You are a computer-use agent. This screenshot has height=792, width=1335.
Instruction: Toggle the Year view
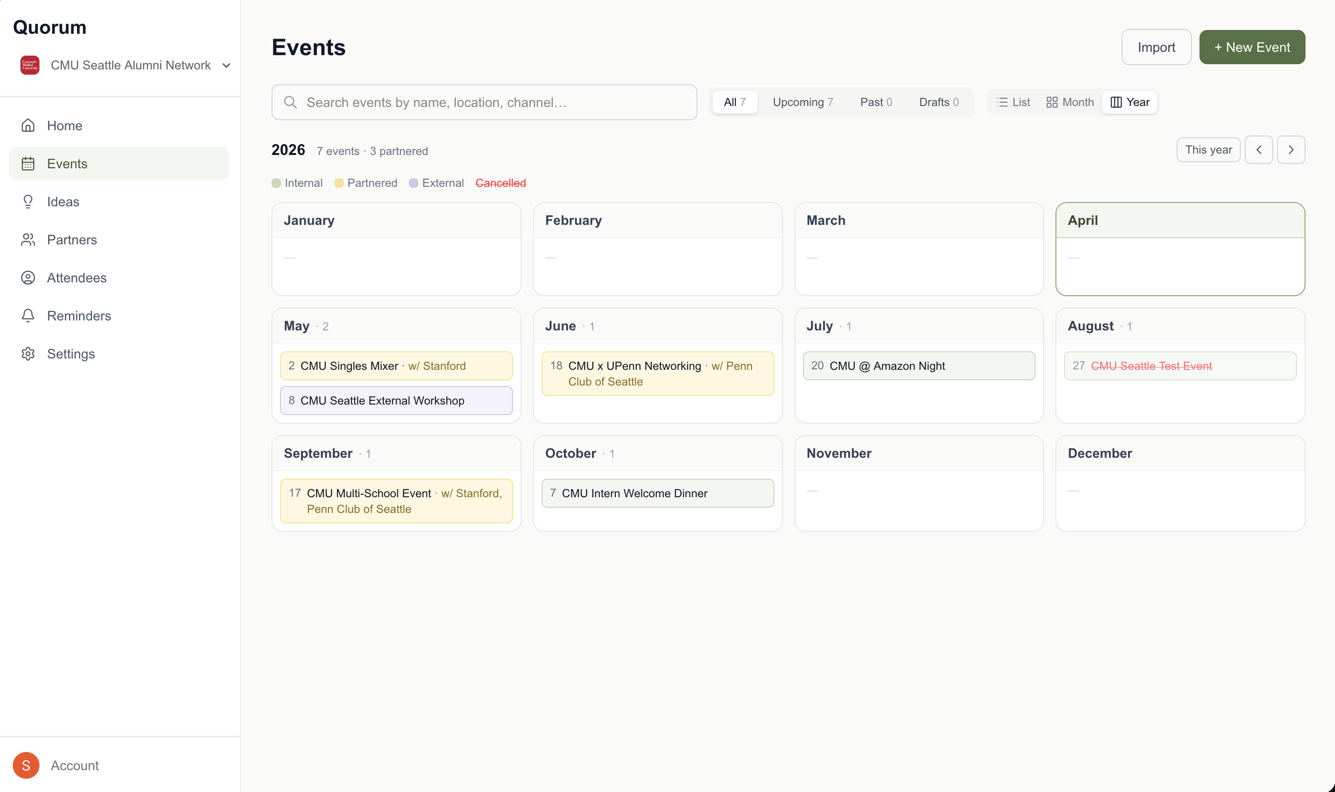(x=1129, y=102)
